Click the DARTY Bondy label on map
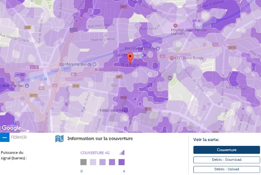261x175 pixels. pyautogui.click(x=123, y=55)
